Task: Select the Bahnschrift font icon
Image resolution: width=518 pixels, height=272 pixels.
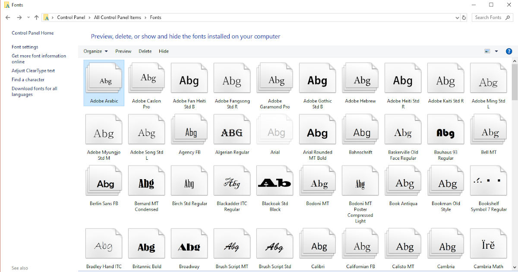Action: pyautogui.click(x=360, y=130)
